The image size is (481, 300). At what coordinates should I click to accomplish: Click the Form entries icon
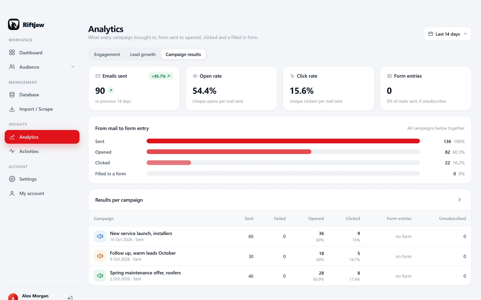pyautogui.click(x=389, y=76)
